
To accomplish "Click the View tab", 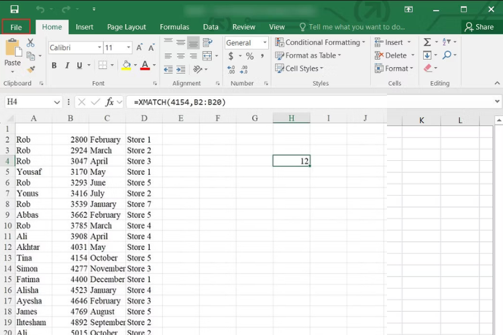I will pyautogui.click(x=277, y=27).
